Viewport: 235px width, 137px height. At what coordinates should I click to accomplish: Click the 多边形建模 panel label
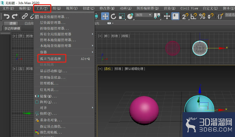(12, 28)
